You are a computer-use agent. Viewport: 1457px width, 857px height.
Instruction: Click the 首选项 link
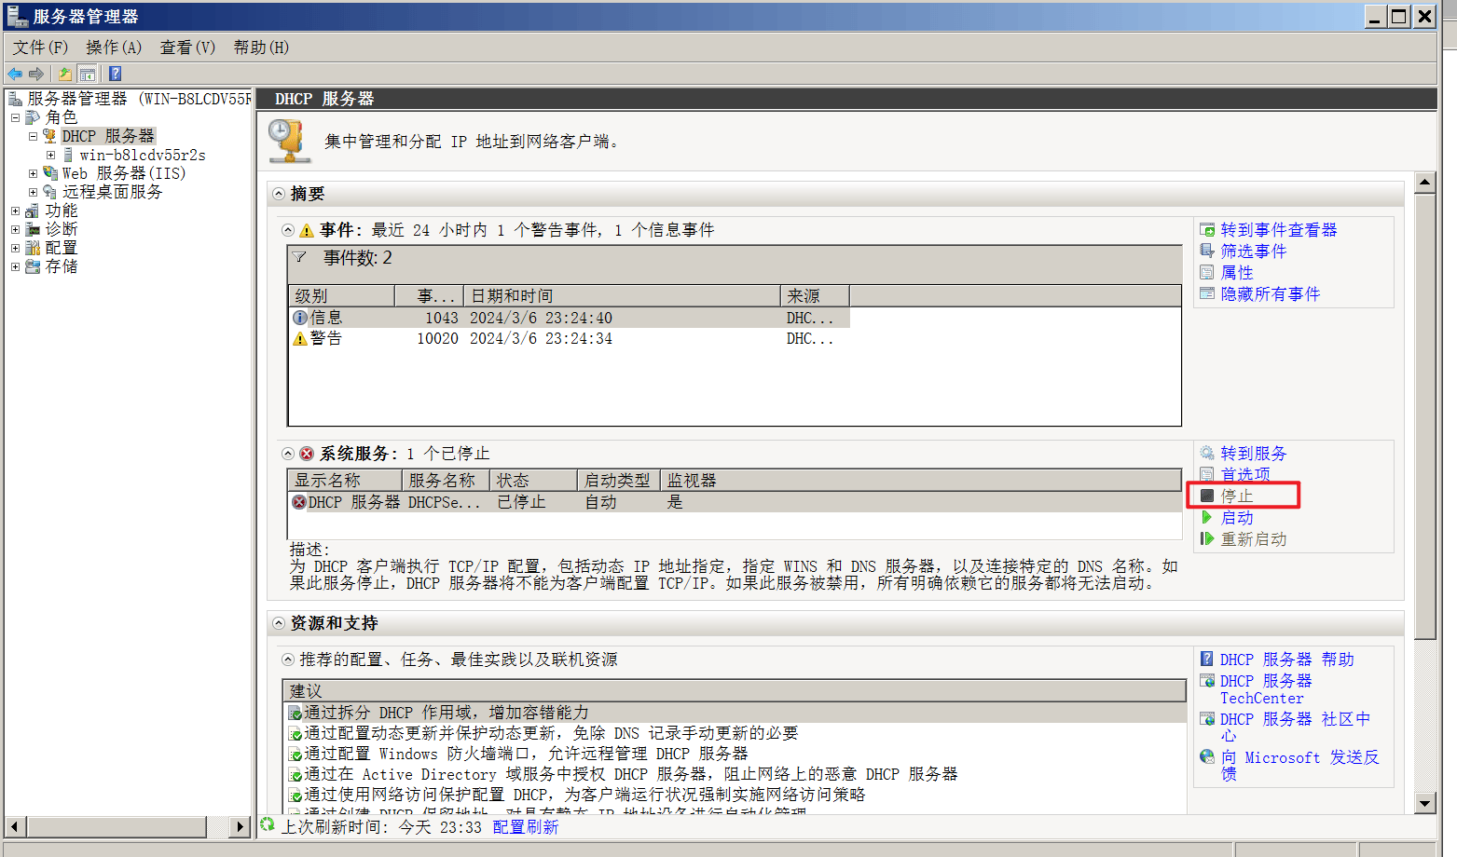pyautogui.click(x=1245, y=474)
